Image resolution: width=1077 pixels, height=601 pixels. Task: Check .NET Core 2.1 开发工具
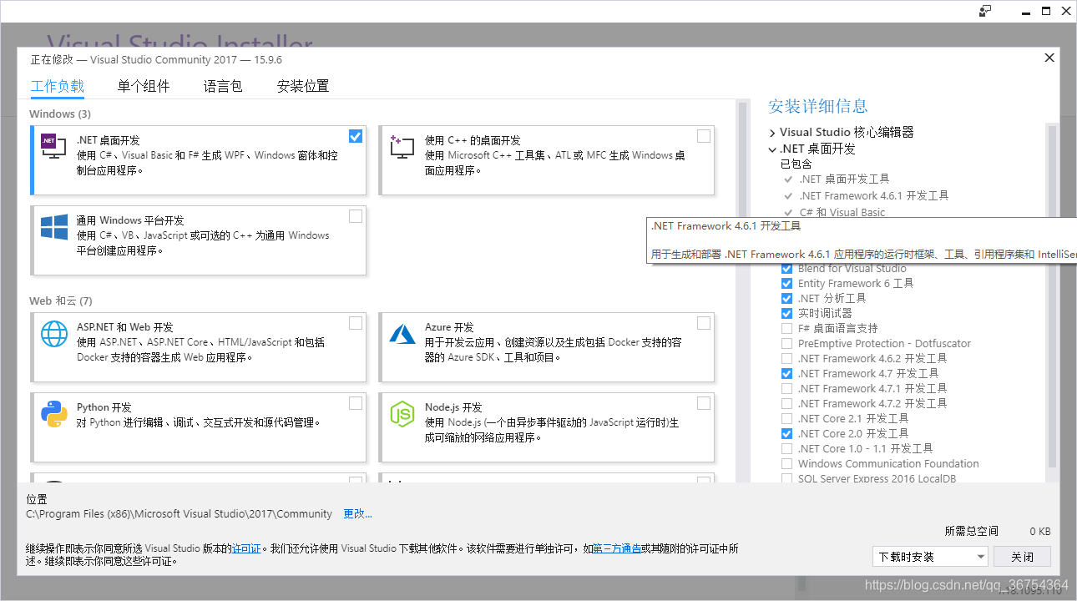[786, 418]
